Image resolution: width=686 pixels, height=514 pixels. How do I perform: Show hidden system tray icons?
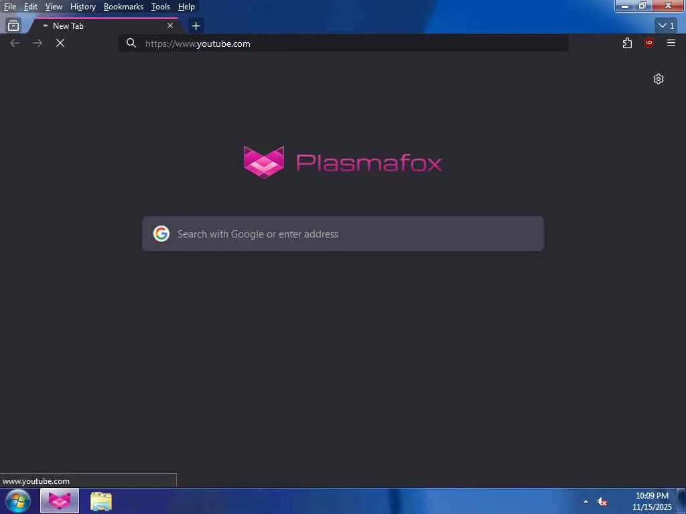pyautogui.click(x=586, y=501)
